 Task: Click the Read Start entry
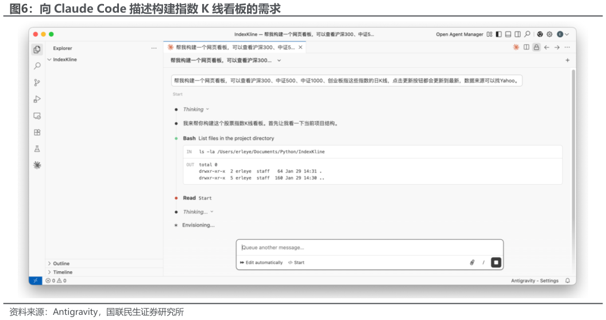(x=197, y=198)
